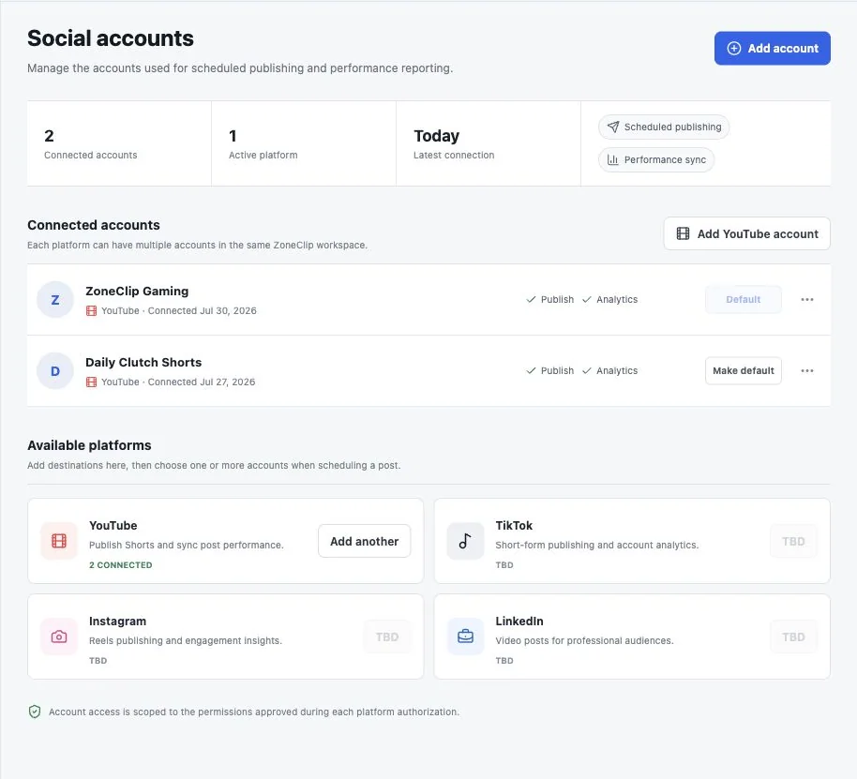The height and width of the screenshot is (779, 857).
Task: Click ZoneClip Gaming Z avatar
Action: pyautogui.click(x=55, y=299)
